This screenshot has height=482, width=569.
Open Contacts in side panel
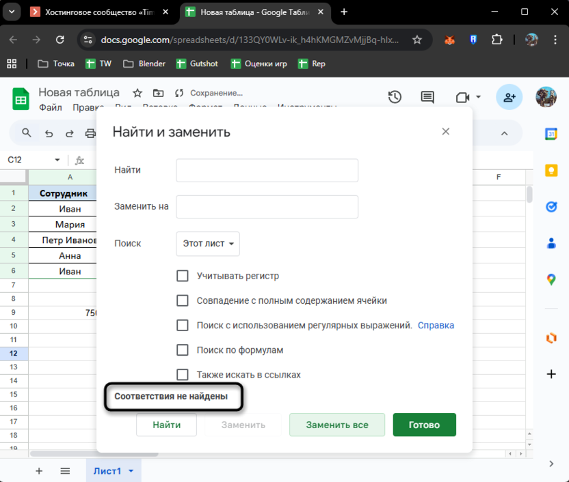(x=551, y=243)
